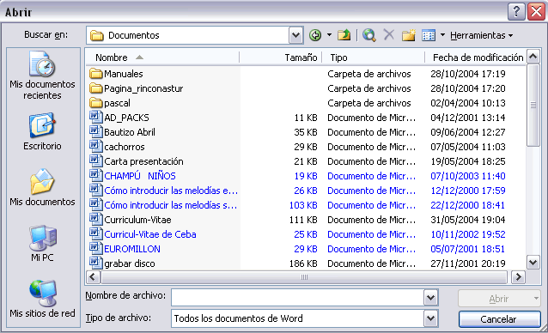Screen dimensions: 548x333
Task: Click Word icon beside Curricul-Vitae de Ceba
Action: pos(95,233)
